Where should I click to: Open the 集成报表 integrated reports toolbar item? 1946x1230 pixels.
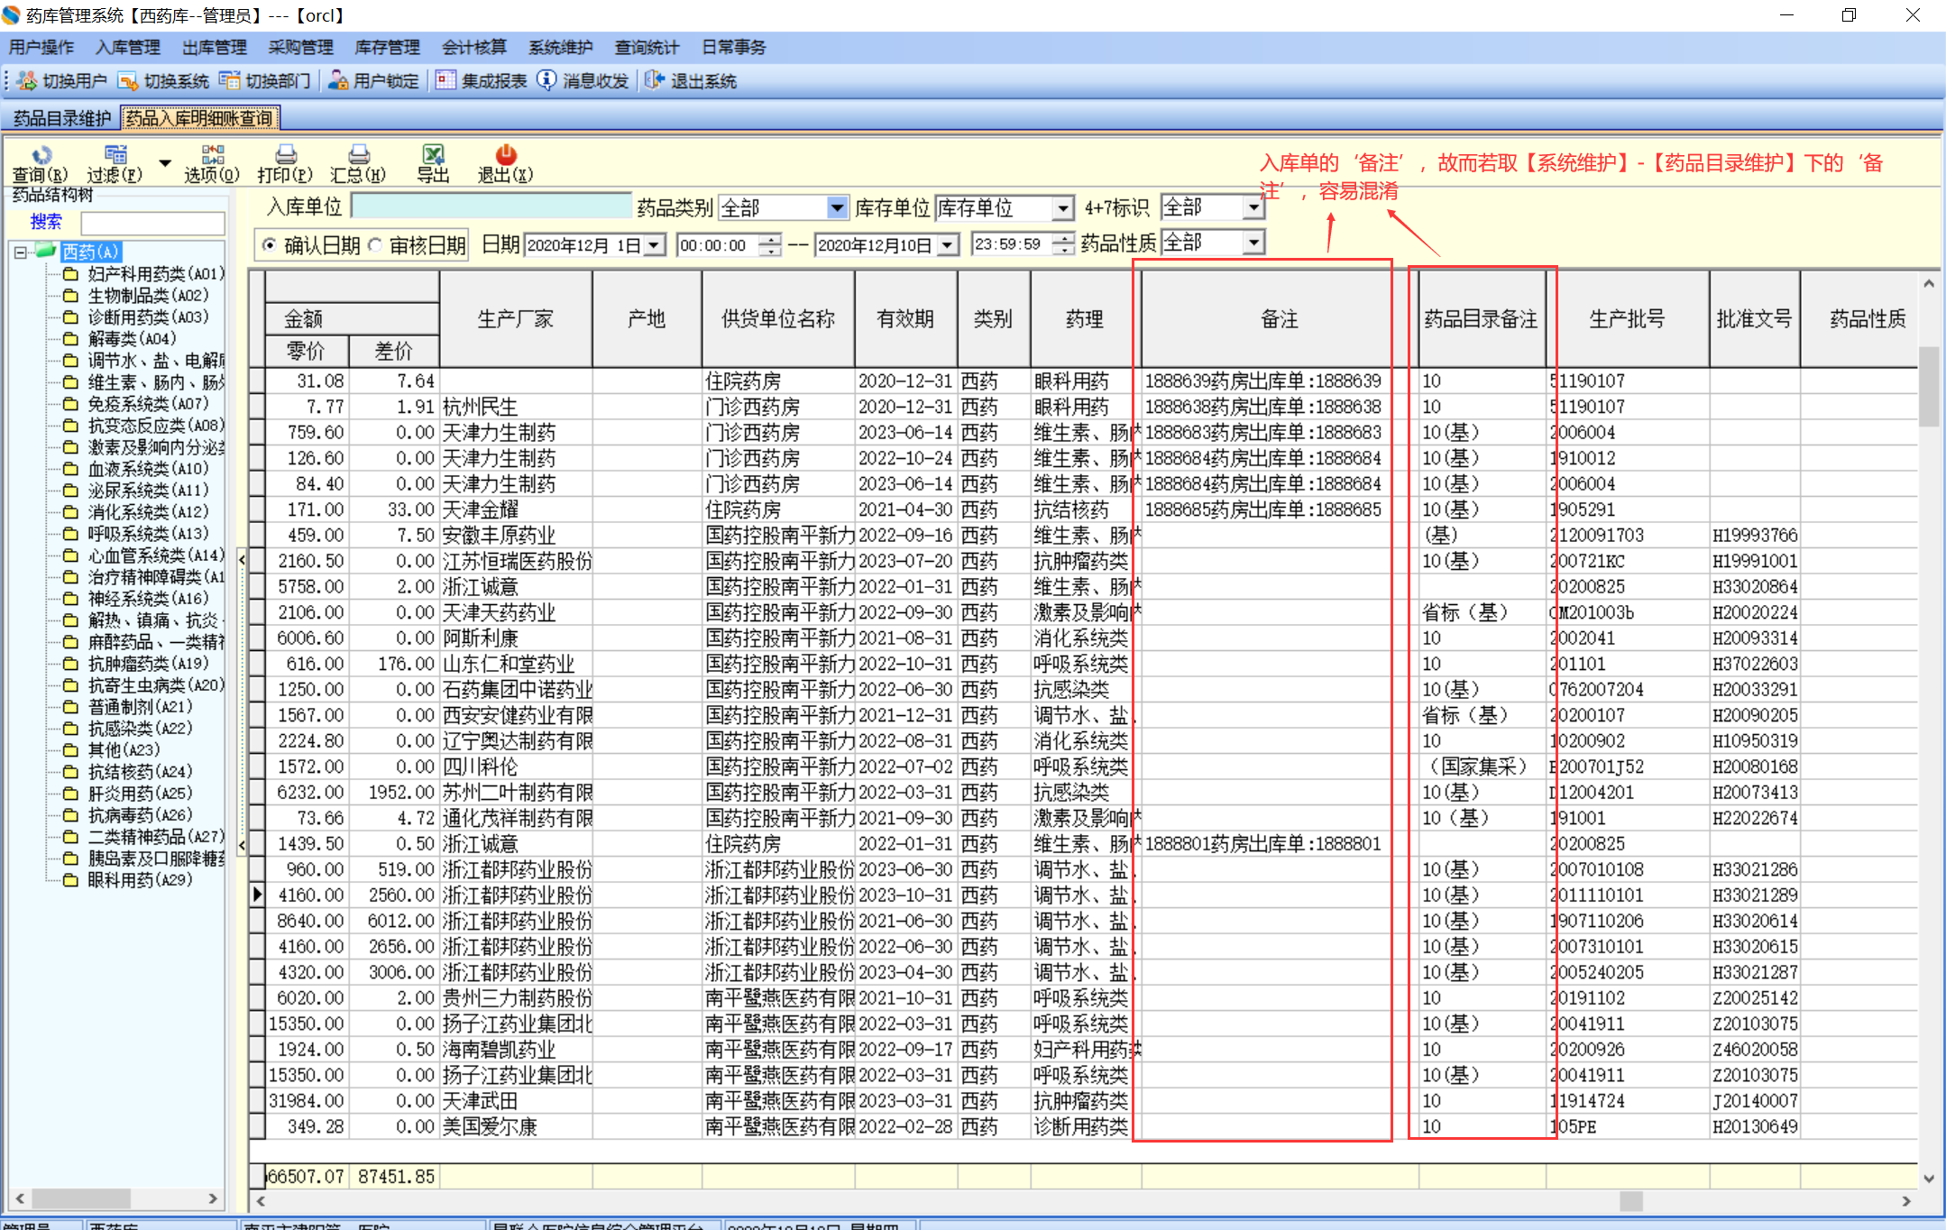coord(482,81)
